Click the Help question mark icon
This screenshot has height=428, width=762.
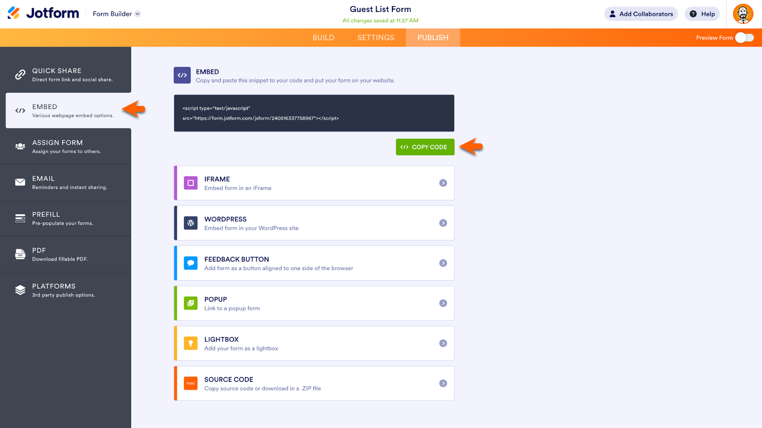pos(693,14)
